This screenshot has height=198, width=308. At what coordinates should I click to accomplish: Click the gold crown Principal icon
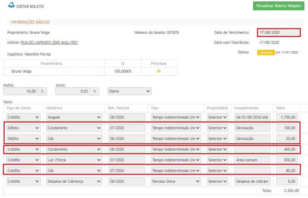159,71
